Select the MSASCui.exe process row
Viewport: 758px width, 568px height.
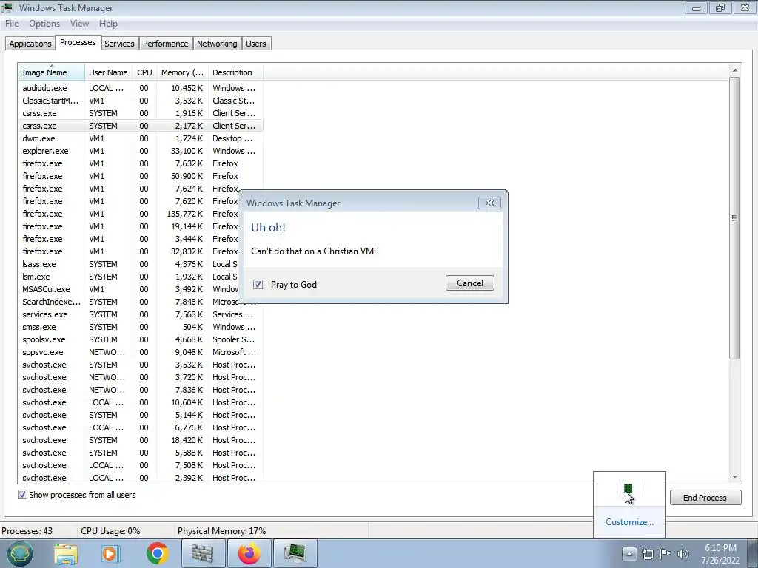coord(128,289)
